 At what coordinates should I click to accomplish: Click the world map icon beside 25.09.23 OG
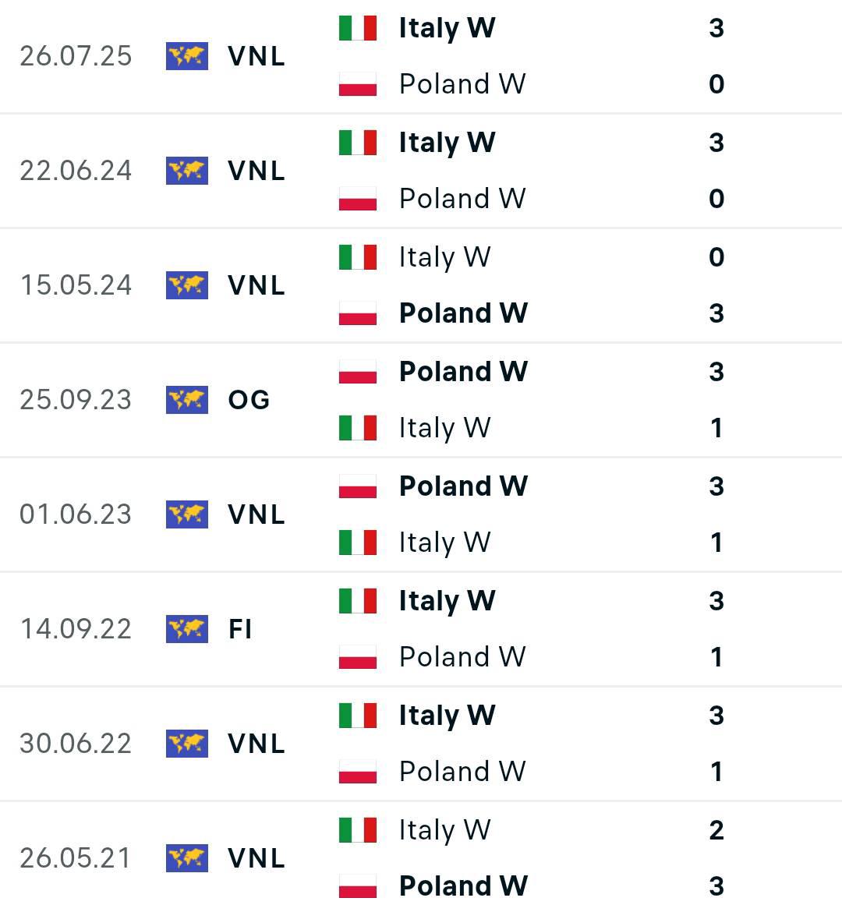point(187,400)
